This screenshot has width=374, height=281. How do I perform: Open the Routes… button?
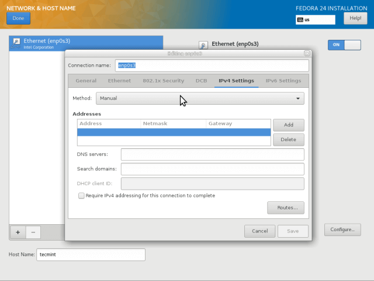286,208
